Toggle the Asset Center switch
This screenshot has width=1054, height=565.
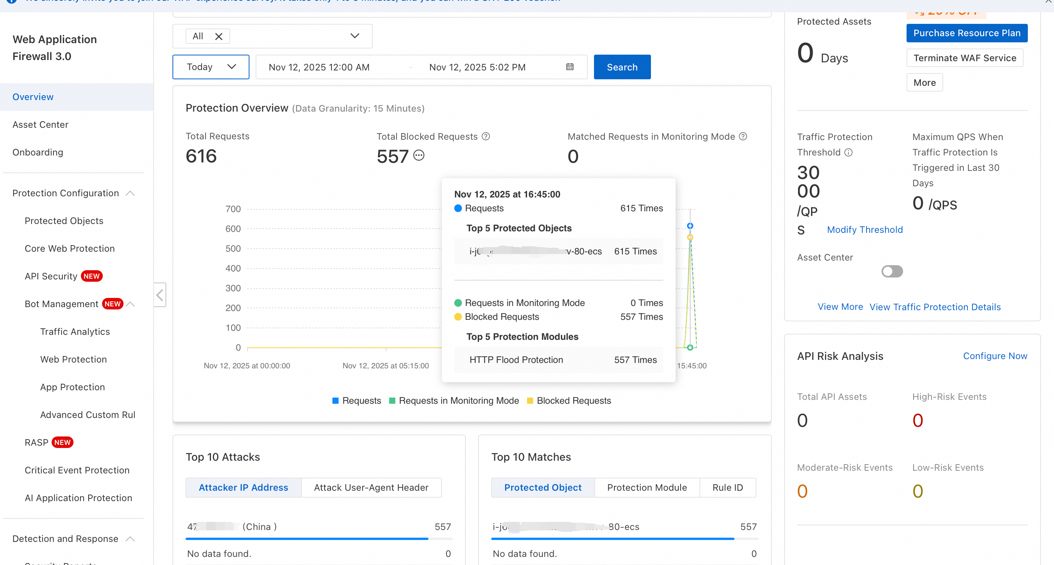click(x=892, y=271)
